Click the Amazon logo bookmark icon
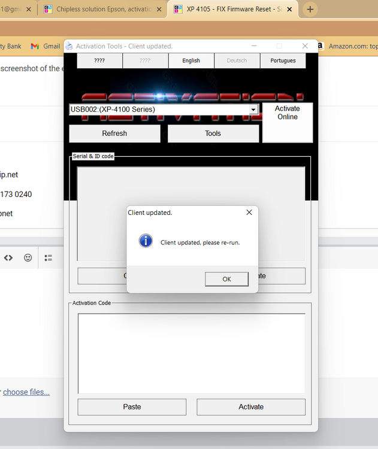This screenshot has height=449, width=378. point(320,46)
